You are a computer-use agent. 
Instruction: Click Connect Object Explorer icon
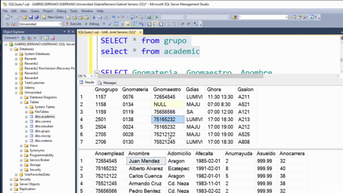23,38
